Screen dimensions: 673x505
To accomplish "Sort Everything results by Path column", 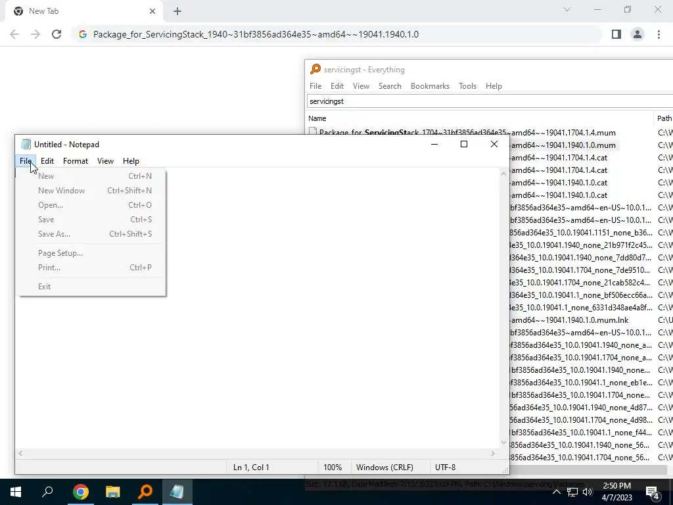I will point(664,118).
